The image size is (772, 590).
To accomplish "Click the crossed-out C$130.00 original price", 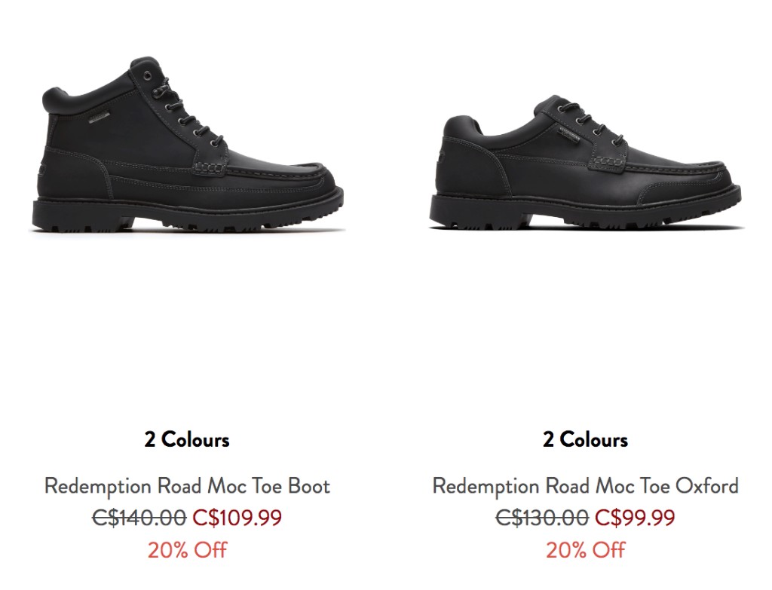I will pos(542,518).
